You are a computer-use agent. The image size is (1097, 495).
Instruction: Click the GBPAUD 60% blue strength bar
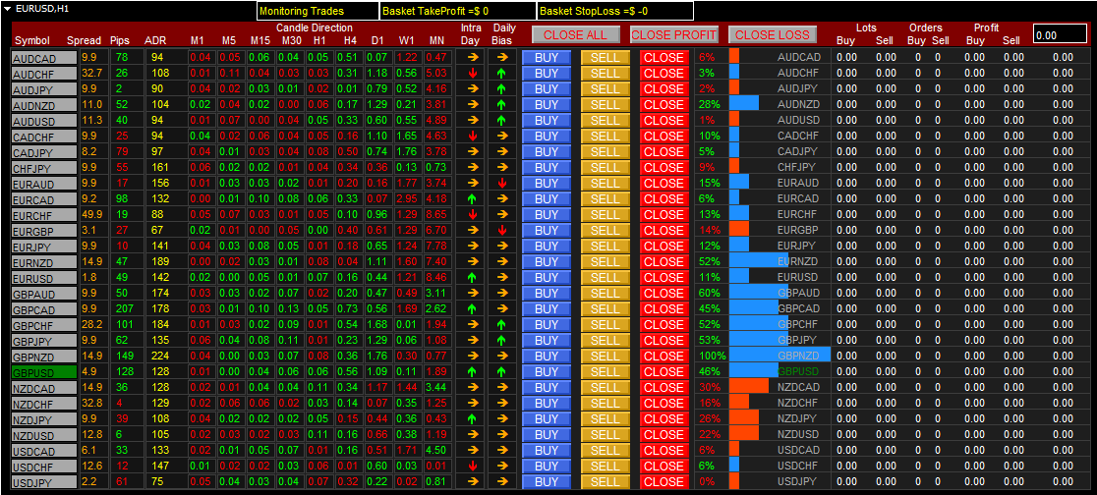(x=759, y=293)
